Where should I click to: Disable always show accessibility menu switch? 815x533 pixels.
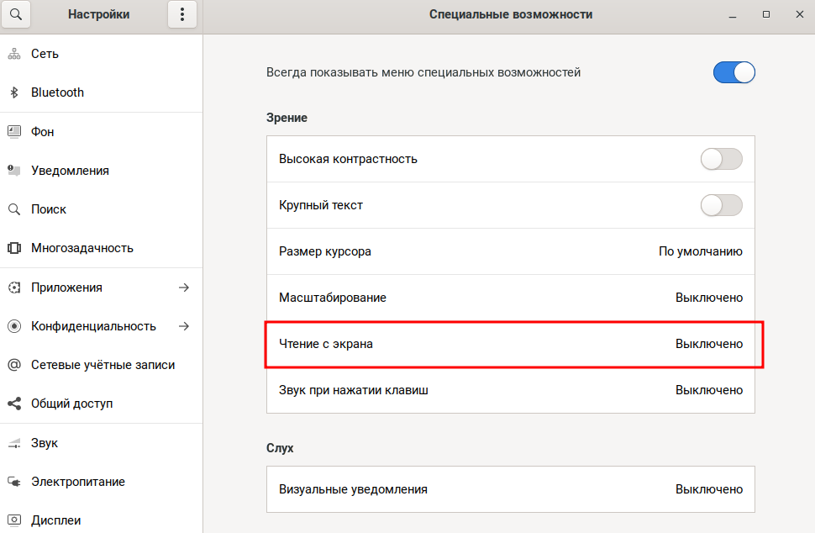tap(733, 72)
